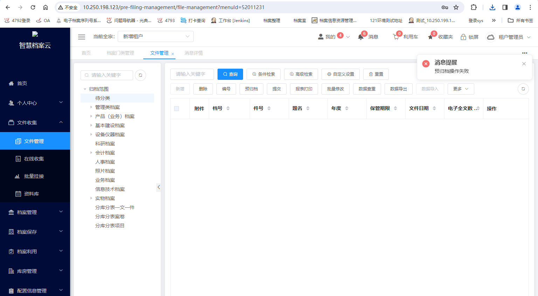Reload the browser page
Viewport: 538px width, 296px height.
(x=33, y=7)
